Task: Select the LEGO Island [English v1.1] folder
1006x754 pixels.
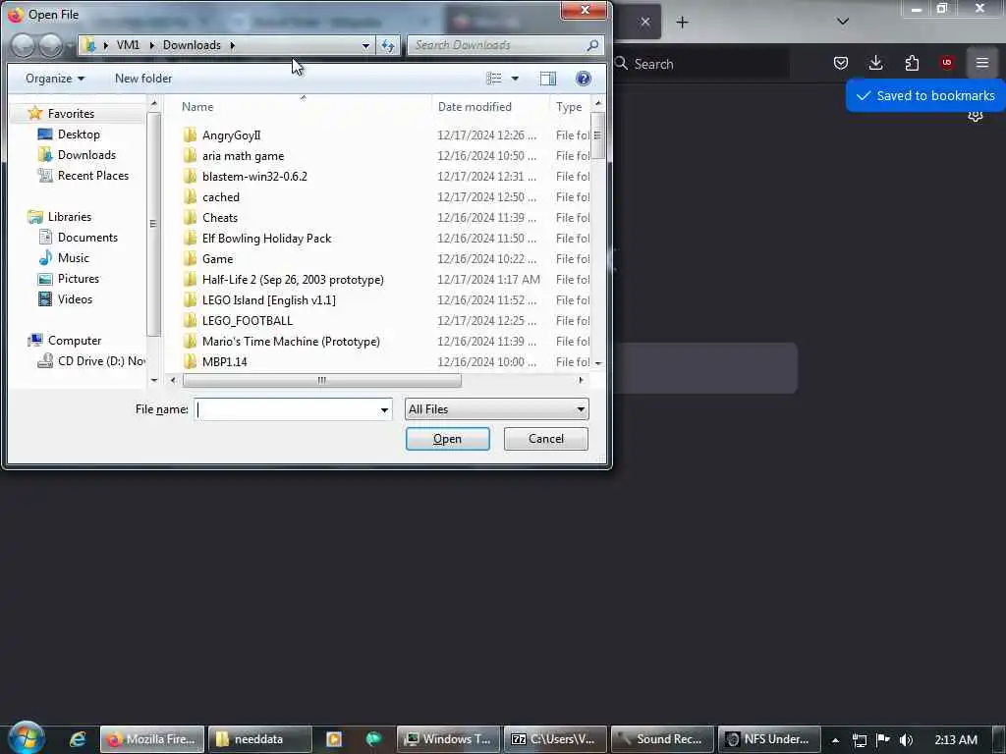Action: click(269, 300)
